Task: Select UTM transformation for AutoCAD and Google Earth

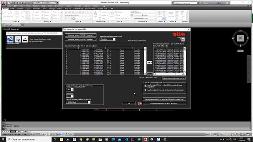Action: click(145, 86)
